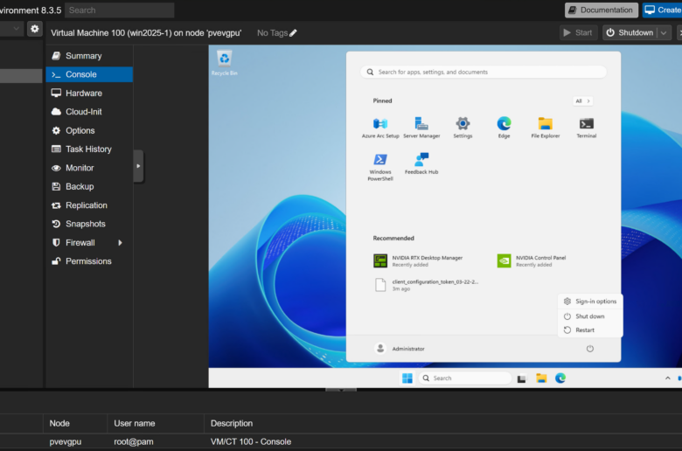Open the Summary section of VM 100
Viewport: 682px width, 451px height.
pyautogui.click(x=88, y=56)
